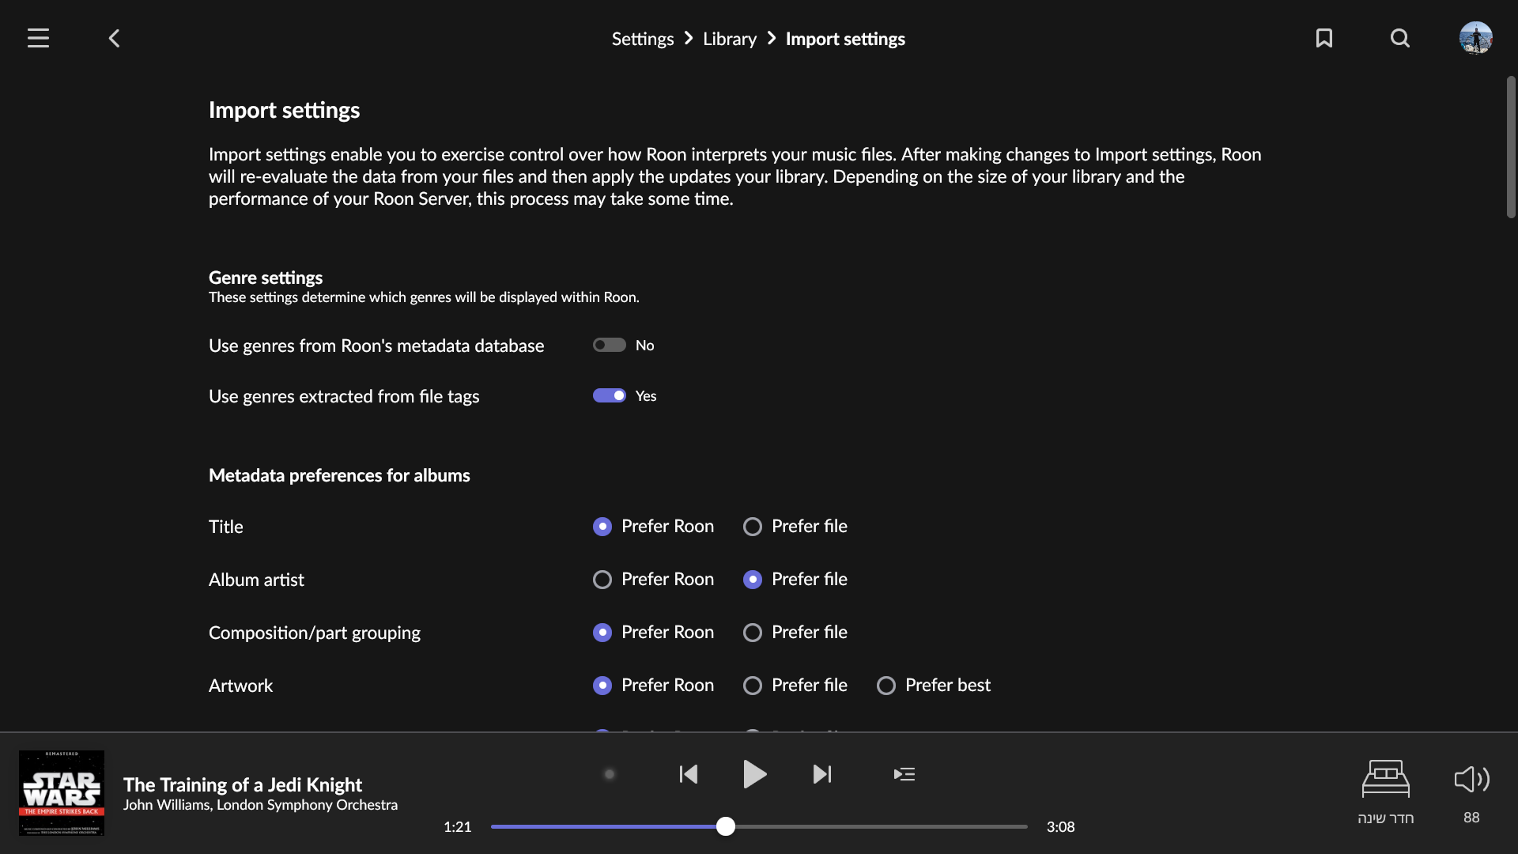1518x854 pixels.
Task: Open the bedroom zone picker icon
Action: click(1386, 779)
